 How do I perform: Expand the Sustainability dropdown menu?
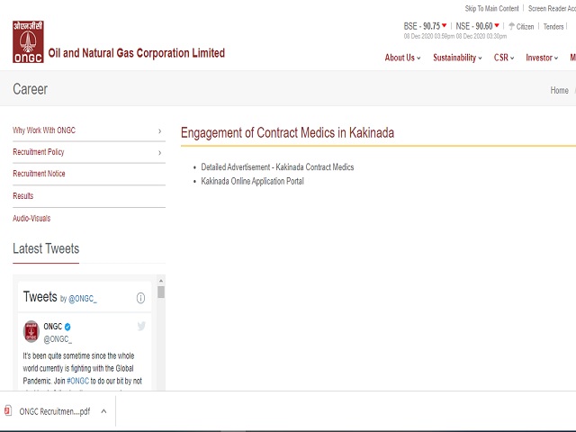(458, 58)
